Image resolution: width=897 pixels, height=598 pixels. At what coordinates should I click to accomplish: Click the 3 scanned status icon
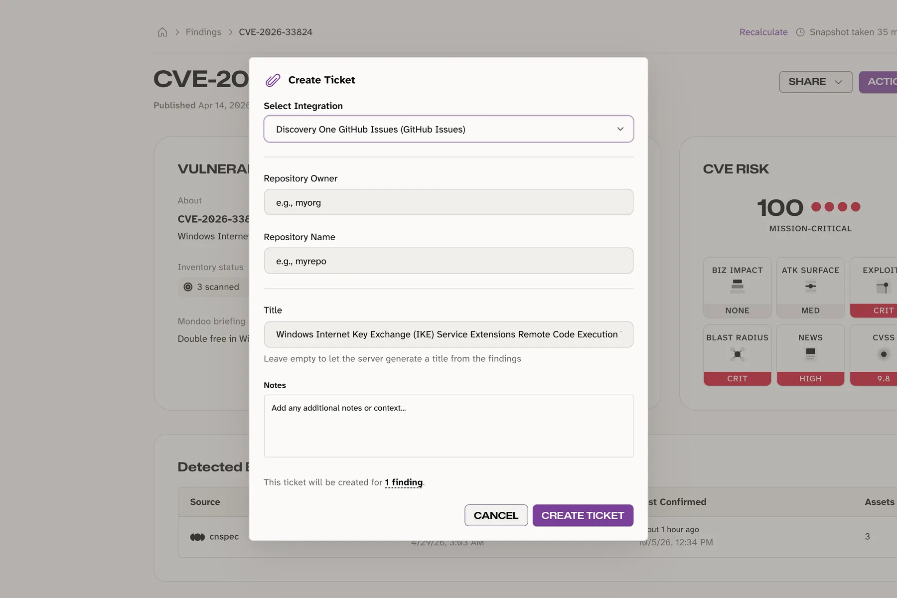pyautogui.click(x=188, y=287)
